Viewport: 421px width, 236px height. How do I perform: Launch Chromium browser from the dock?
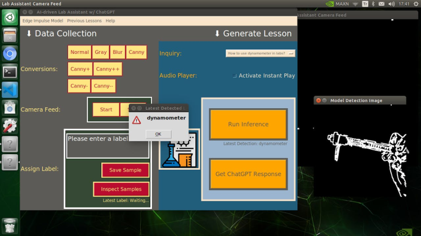(x=10, y=54)
